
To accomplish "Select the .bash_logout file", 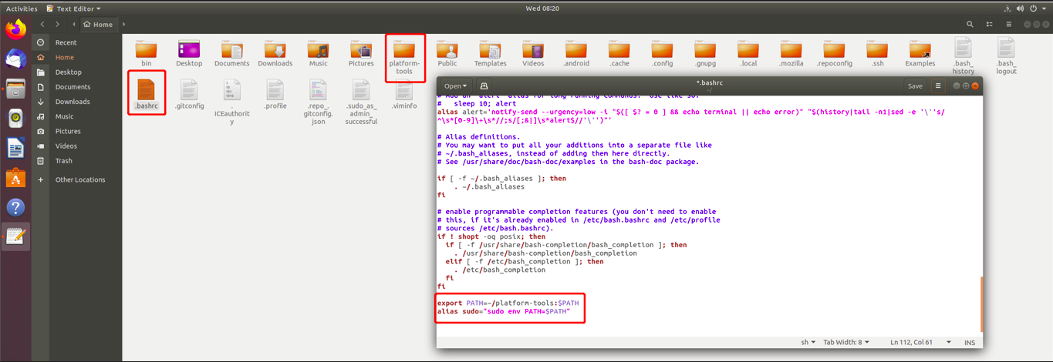I will (x=1006, y=56).
